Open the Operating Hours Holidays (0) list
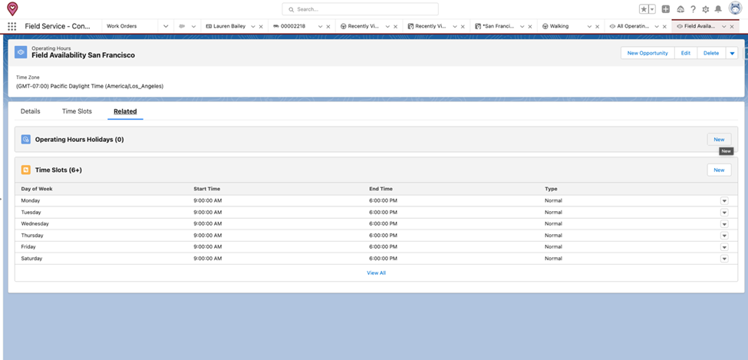Screen dimensions: 748x360 (79, 140)
